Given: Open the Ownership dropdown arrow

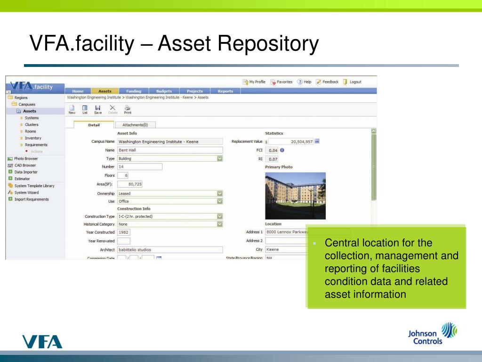Looking at the screenshot, I should point(219,194).
